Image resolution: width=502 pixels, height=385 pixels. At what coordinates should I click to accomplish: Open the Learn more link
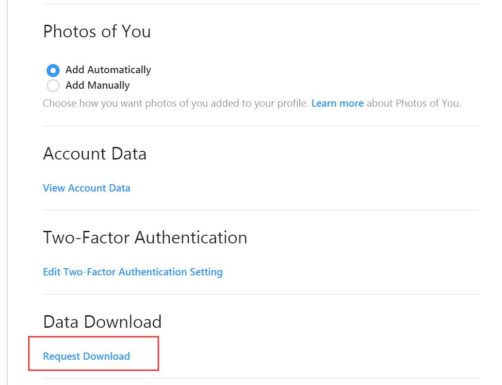point(337,103)
